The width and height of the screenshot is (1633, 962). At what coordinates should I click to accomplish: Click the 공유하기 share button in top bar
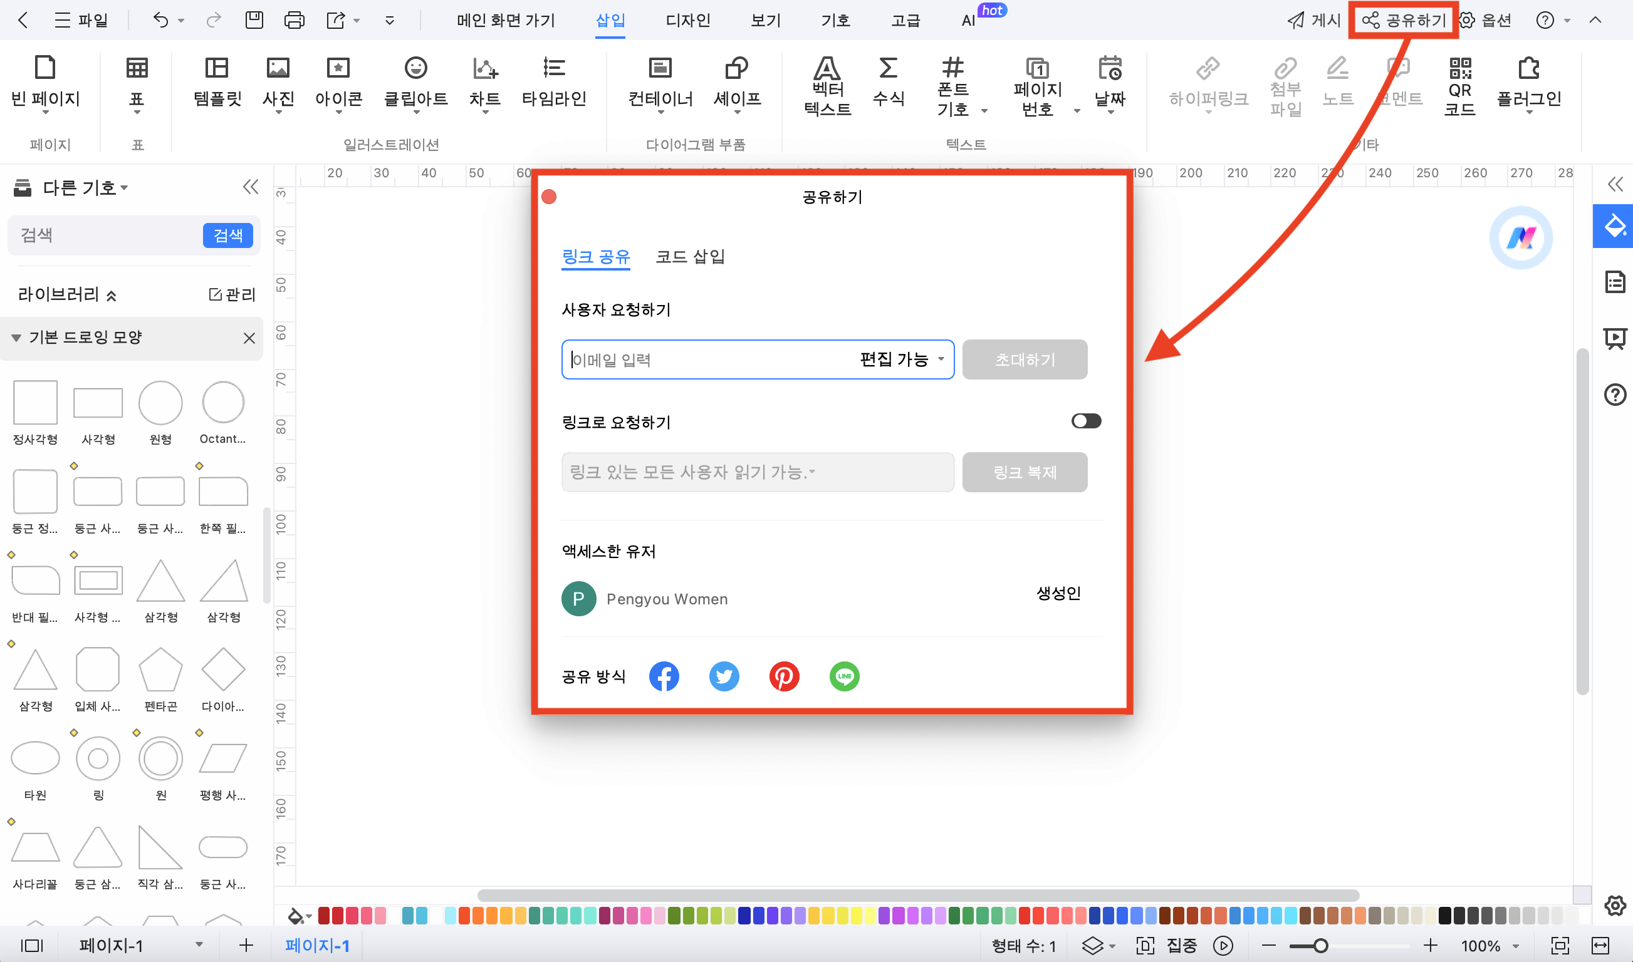1404,20
